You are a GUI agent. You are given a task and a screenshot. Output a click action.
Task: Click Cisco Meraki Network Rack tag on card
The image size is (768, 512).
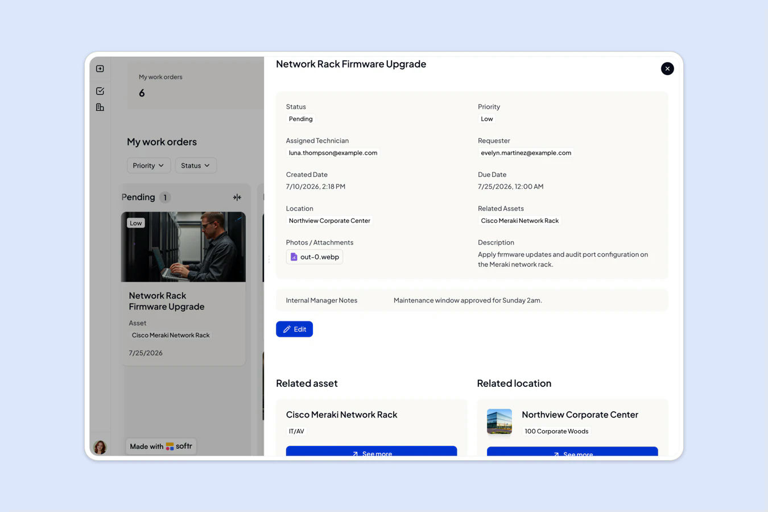coord(171,336)
